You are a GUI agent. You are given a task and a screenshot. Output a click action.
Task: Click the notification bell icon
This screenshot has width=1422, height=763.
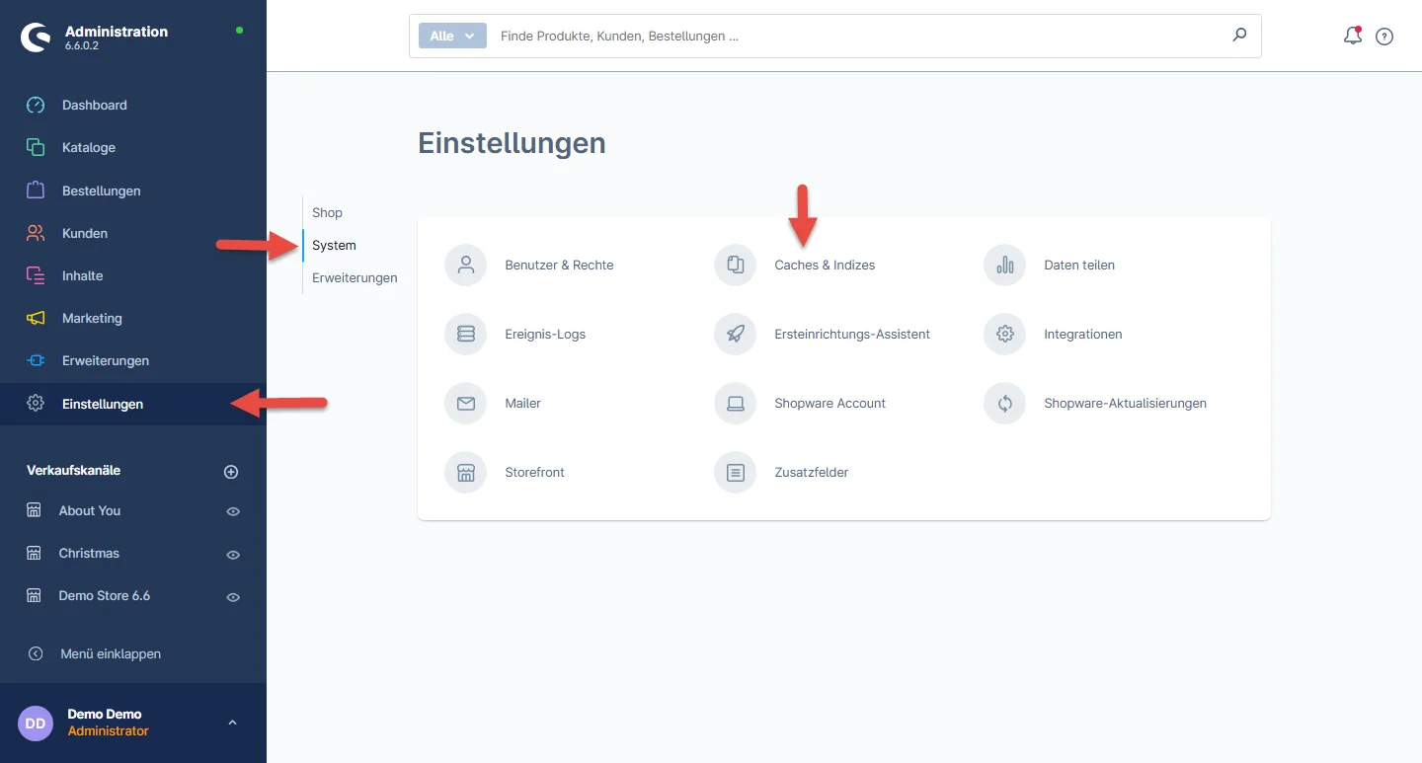coord(1352,37)
